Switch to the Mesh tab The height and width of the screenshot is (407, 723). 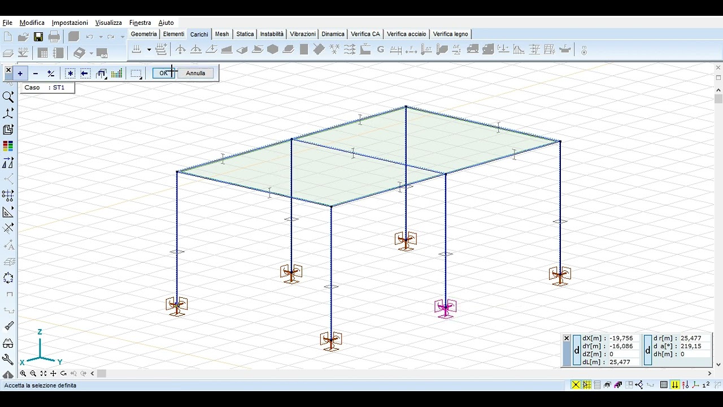coord(222,34)
